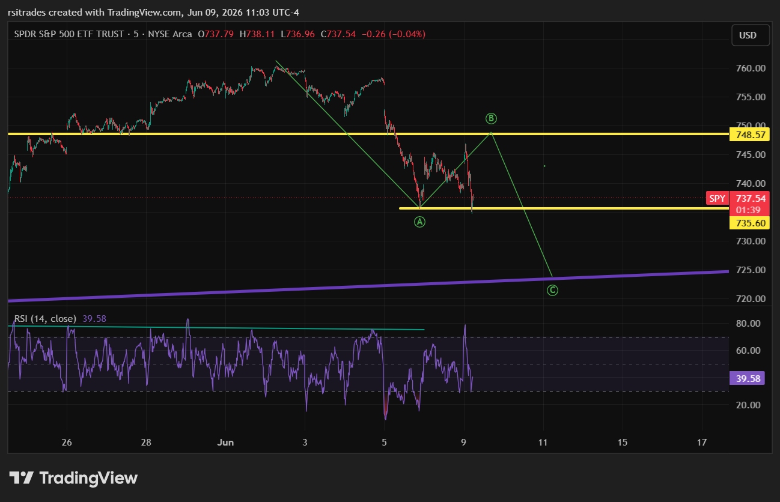Click the low value L736.96
The height and width of the screenshot is (502, 780).
click(297, 34)
